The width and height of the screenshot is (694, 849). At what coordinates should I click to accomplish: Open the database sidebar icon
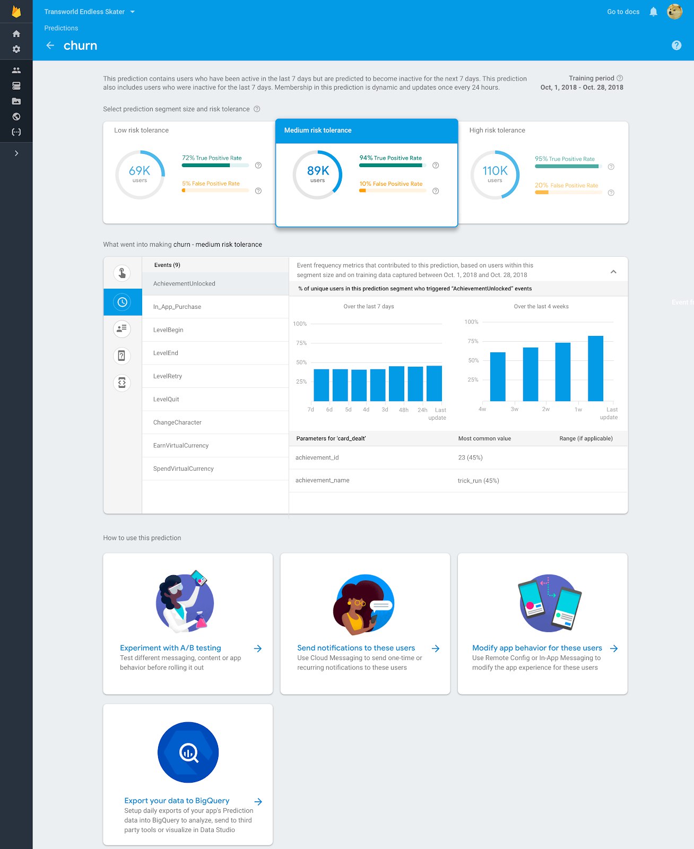16,85
